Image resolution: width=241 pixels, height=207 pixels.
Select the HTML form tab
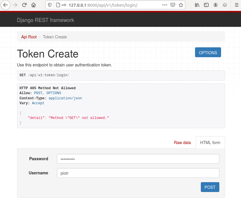(x=210, y=142)
